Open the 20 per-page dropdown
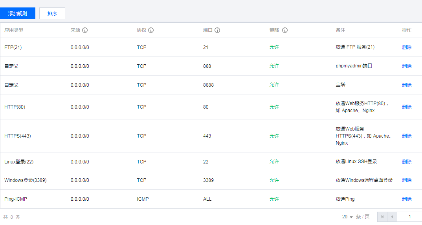The width and height of the screenshot is (422, 225). click(347, 217)
